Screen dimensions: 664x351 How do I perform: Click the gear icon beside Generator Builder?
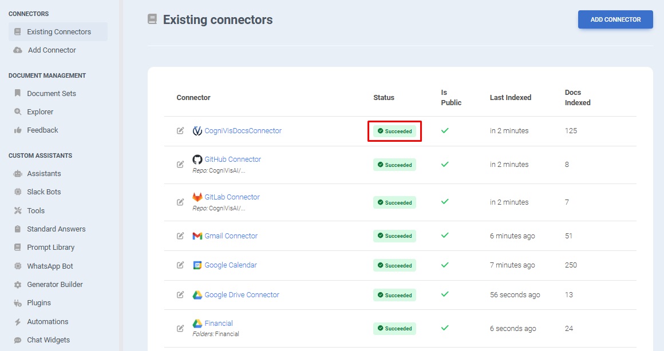[18, 285]
